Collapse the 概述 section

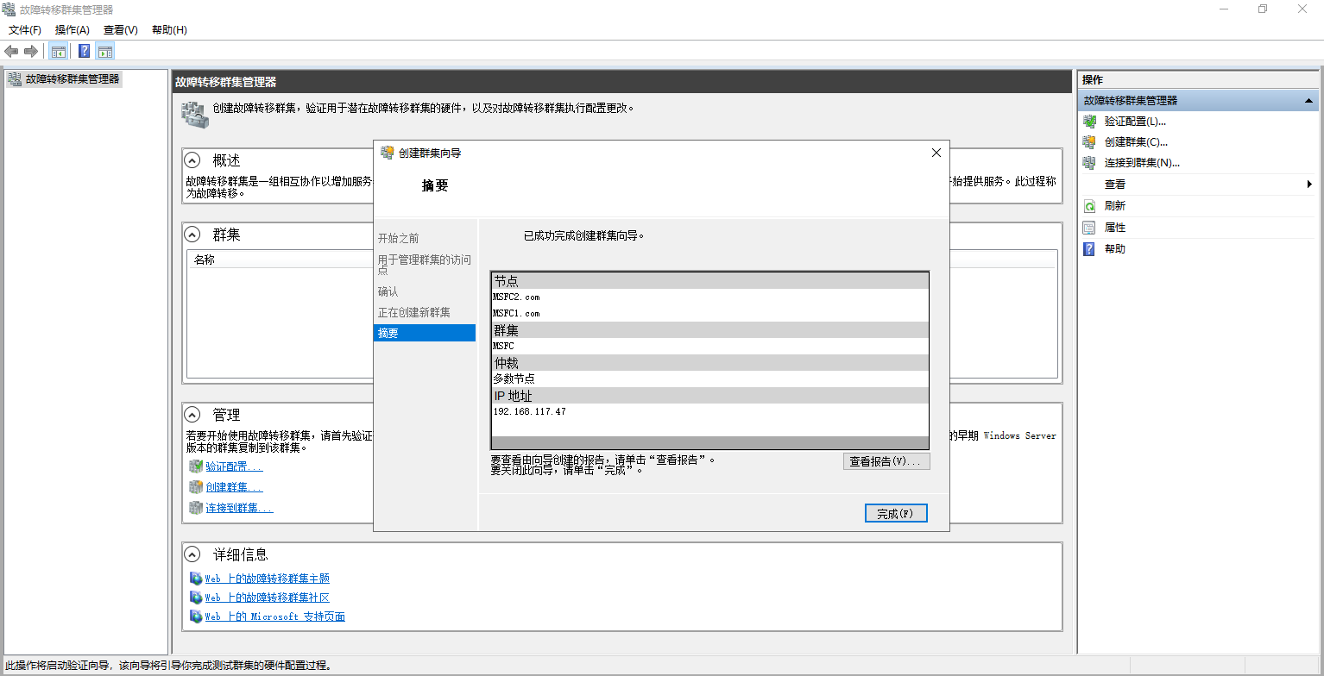tap(193, 160)
